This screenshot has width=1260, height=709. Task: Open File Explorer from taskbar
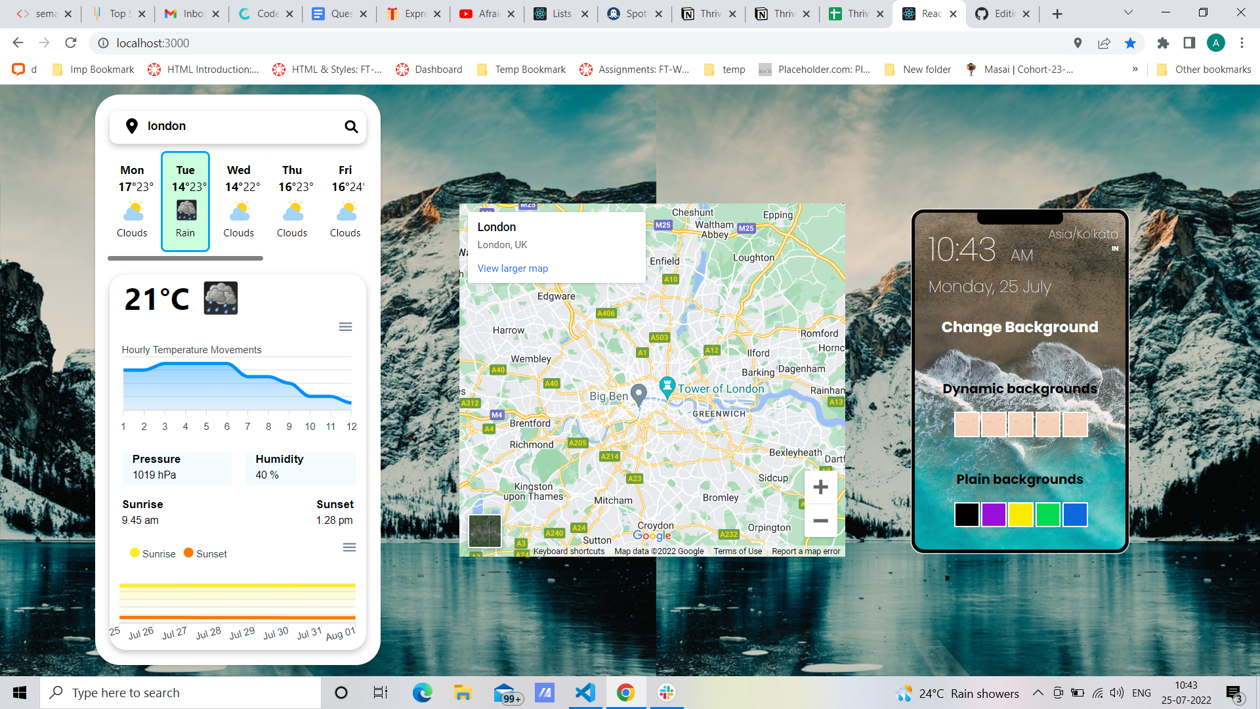(463, 693)
